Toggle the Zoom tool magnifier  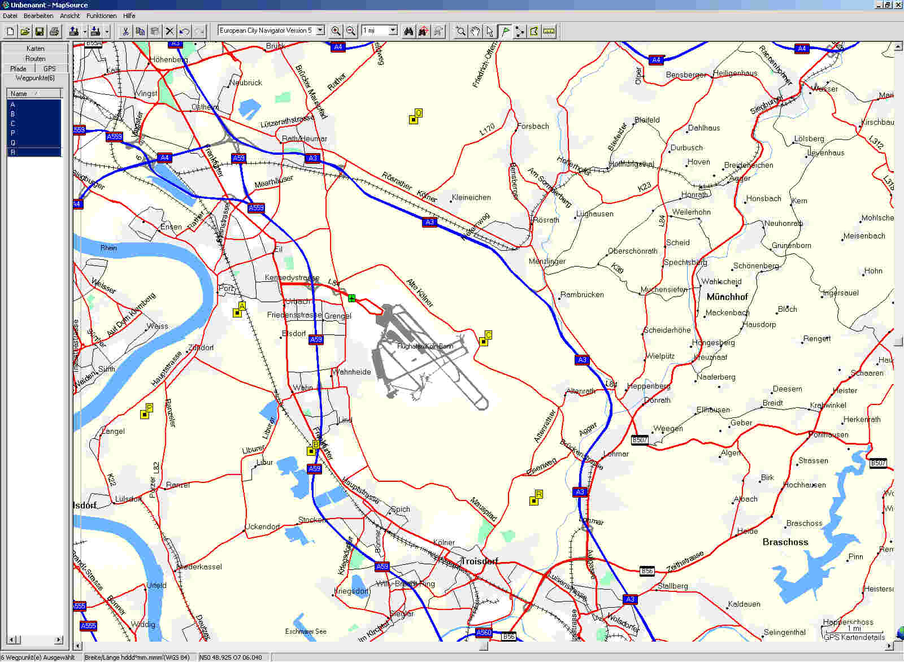(x=460, y=31)
